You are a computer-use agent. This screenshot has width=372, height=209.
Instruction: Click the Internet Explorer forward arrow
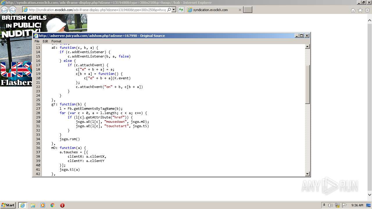click(12, 10)
